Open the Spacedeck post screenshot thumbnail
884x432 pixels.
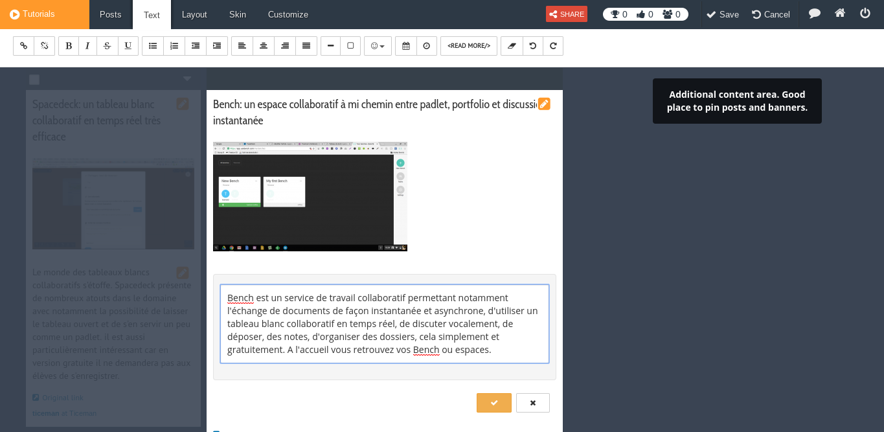pos(113,204)
